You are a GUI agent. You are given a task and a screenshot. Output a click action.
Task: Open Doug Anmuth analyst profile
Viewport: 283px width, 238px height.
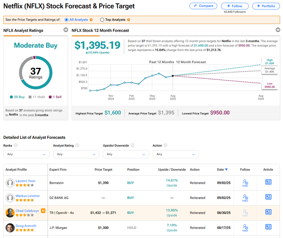click(x=26, y=226)
